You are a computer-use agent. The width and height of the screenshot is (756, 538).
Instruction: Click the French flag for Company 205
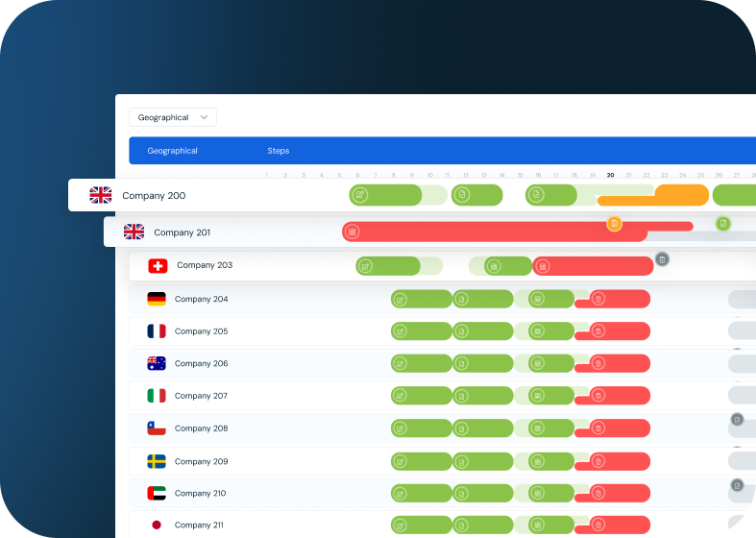157,331
